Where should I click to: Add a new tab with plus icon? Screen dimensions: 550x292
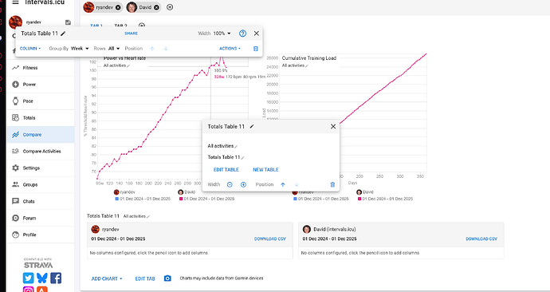(142, 26)
